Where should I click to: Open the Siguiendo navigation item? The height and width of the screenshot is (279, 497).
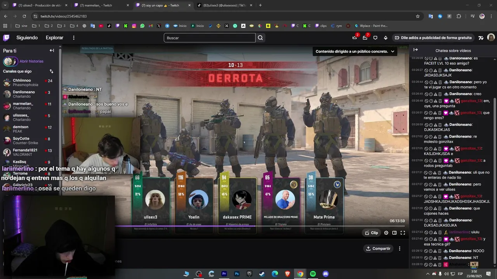(27, 38)
